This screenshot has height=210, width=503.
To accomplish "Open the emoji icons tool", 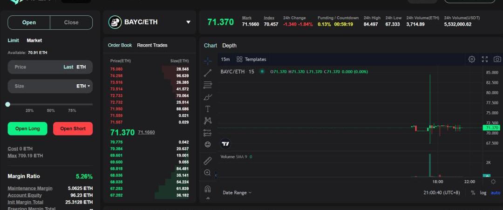I will (x=208, y=144).
